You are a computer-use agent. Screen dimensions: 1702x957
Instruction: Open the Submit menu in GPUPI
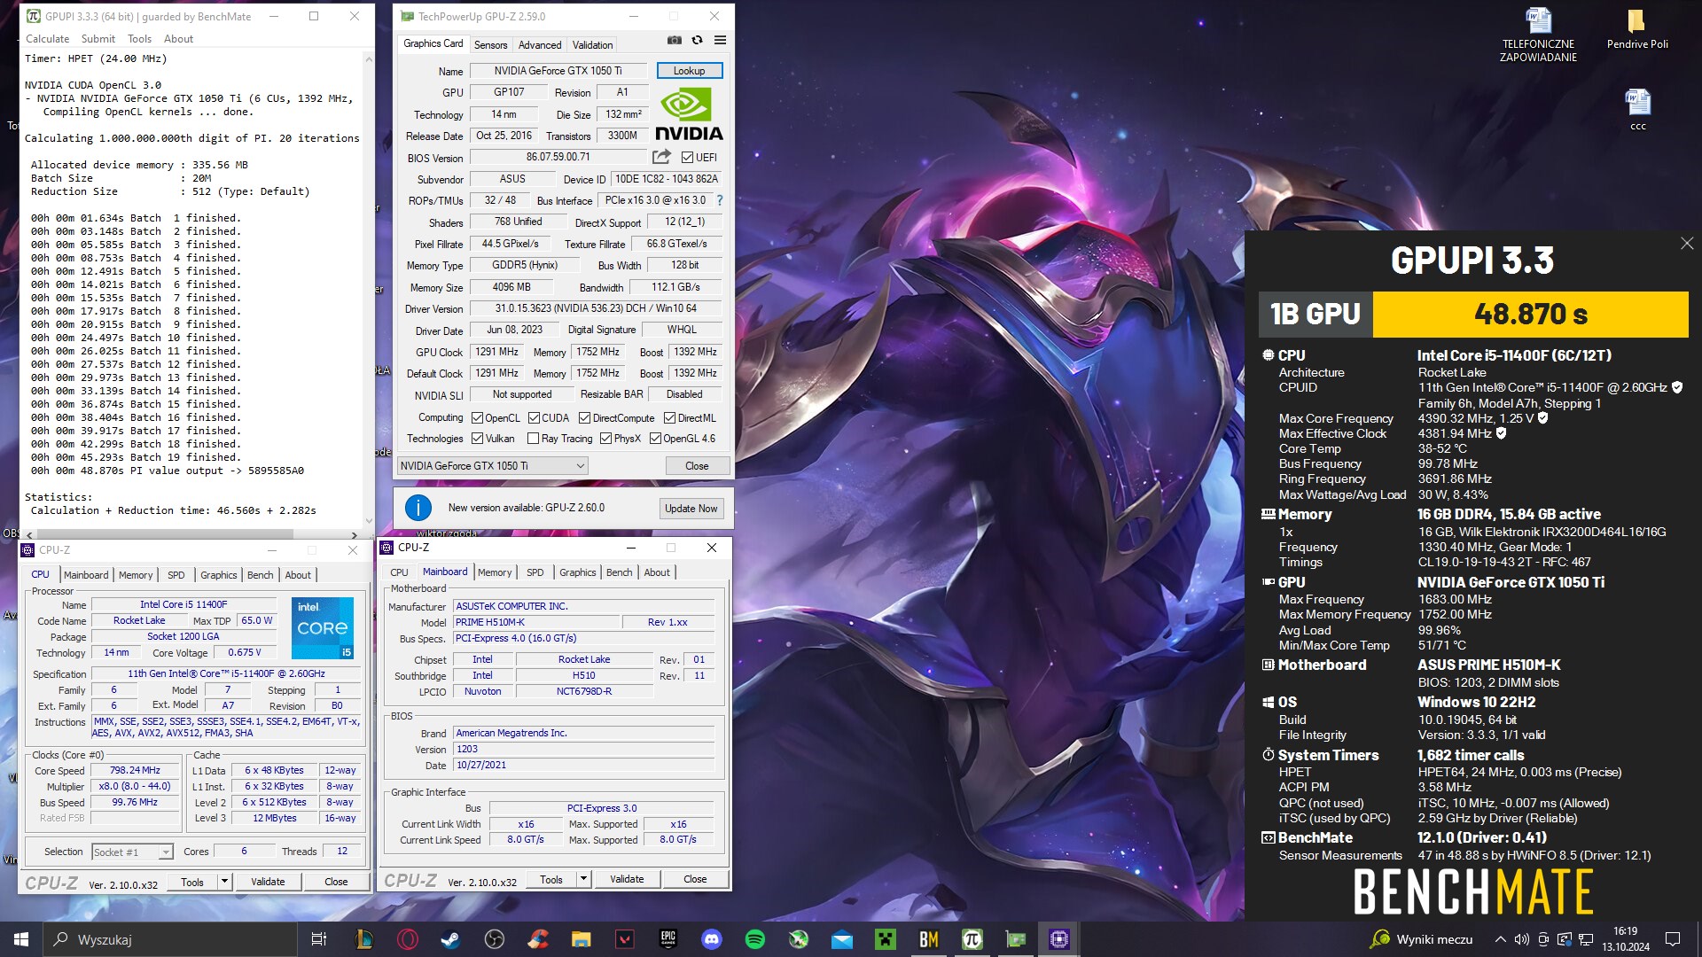(x=98, y=39)
